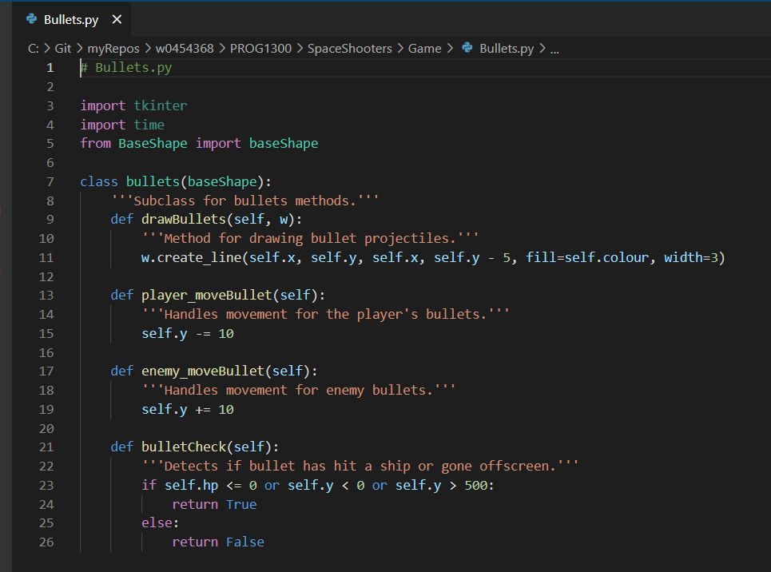
Task: Click line number 21 in the gutter
Action: (46, 447)
